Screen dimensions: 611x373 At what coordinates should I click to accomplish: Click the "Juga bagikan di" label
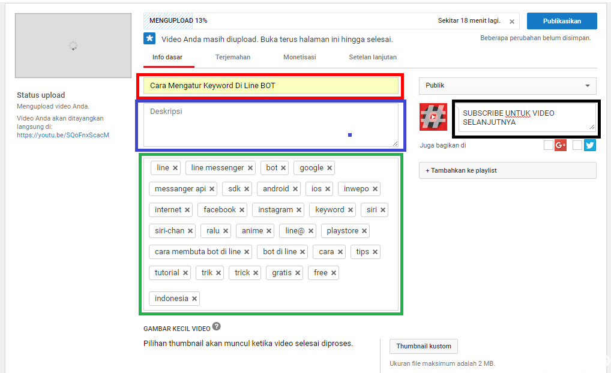[x=443, y=145]
